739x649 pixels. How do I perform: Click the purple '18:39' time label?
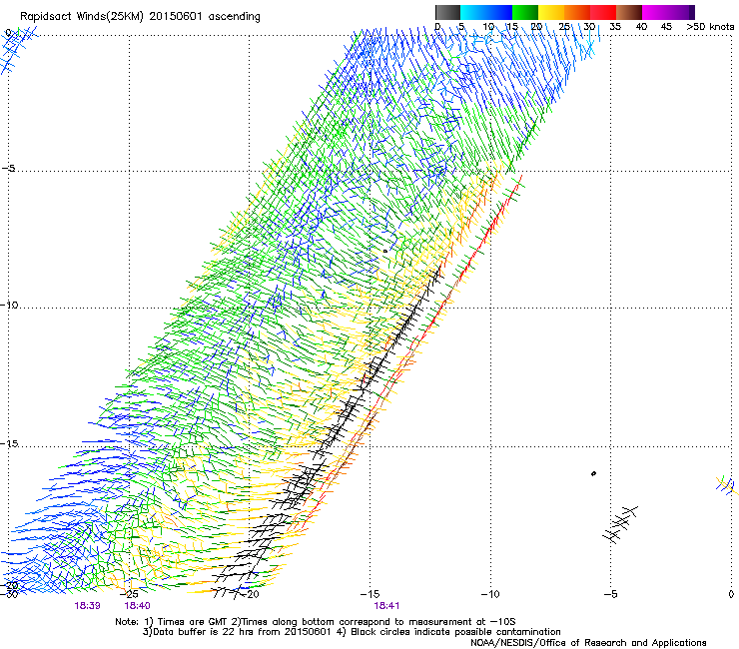click(87, 606)
